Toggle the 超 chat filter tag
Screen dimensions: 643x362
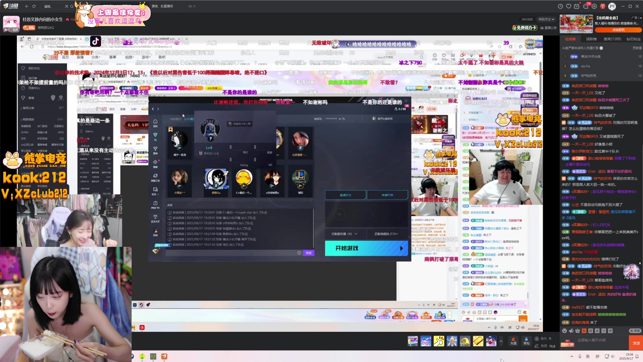(591, 331)
